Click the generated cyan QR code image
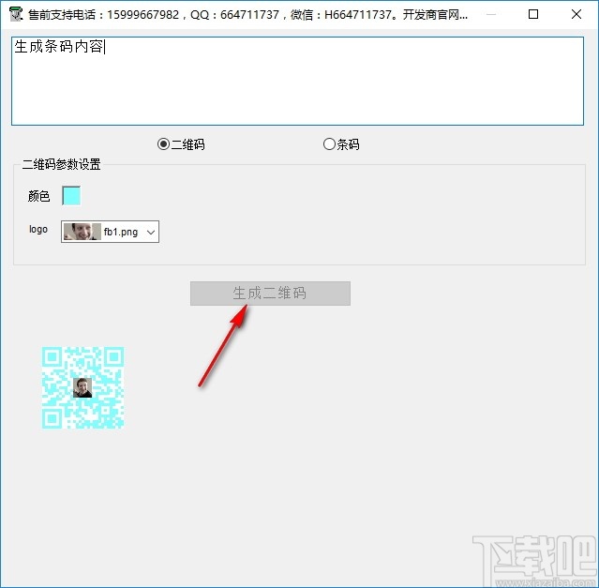 tap(82, 387)
